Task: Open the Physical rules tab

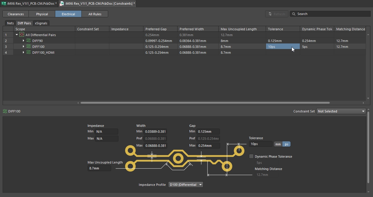Action: (42, 14)
